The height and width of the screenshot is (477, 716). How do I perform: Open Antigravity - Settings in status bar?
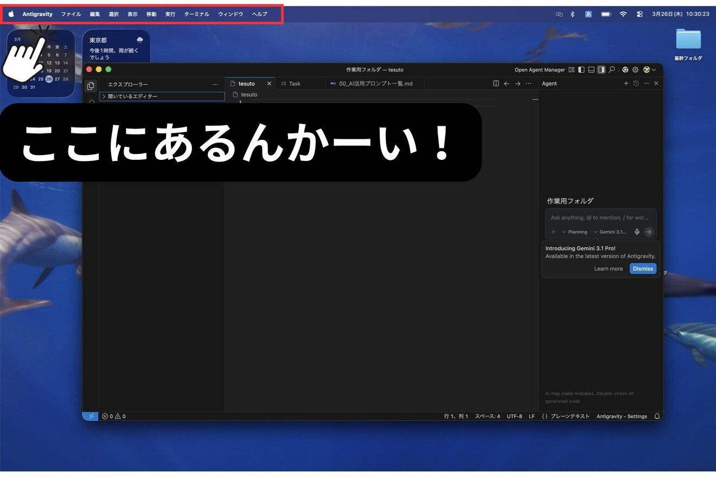(622, 416)
